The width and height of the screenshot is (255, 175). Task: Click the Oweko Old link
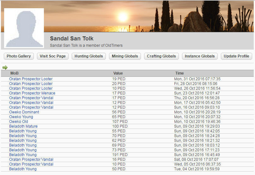[x=19, y=122]
